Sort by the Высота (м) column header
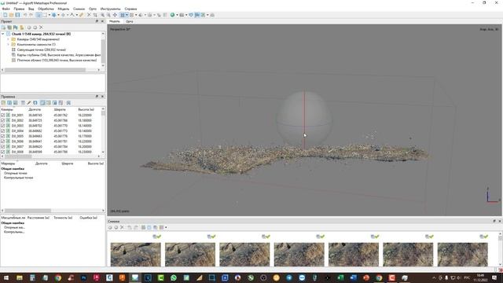This screenshot has width=503, height=283. [86, 109]
